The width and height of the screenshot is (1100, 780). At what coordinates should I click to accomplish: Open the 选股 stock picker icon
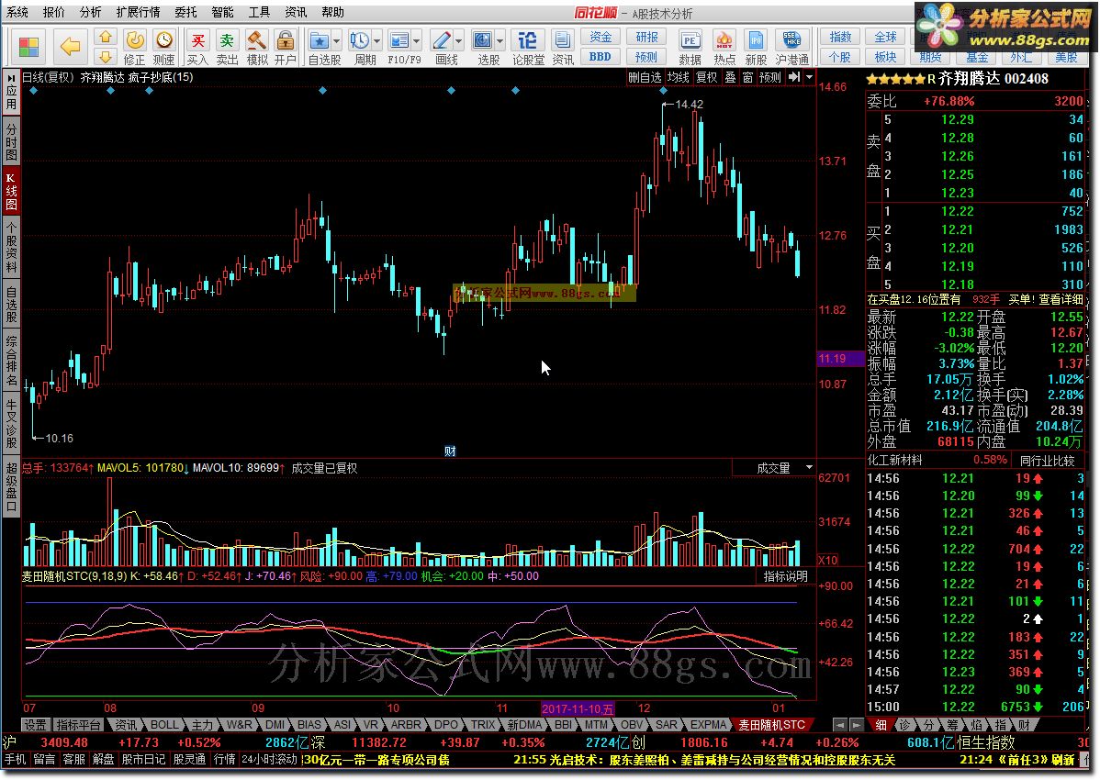tap(483, 40)
